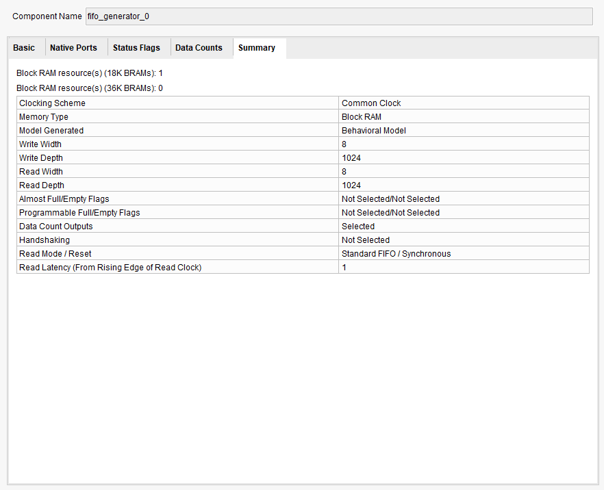Click the Common Clock value cell

pos(464,103)
